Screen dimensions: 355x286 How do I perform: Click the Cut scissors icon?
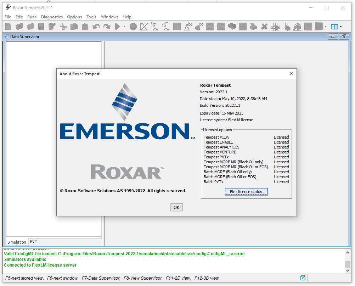63,27
